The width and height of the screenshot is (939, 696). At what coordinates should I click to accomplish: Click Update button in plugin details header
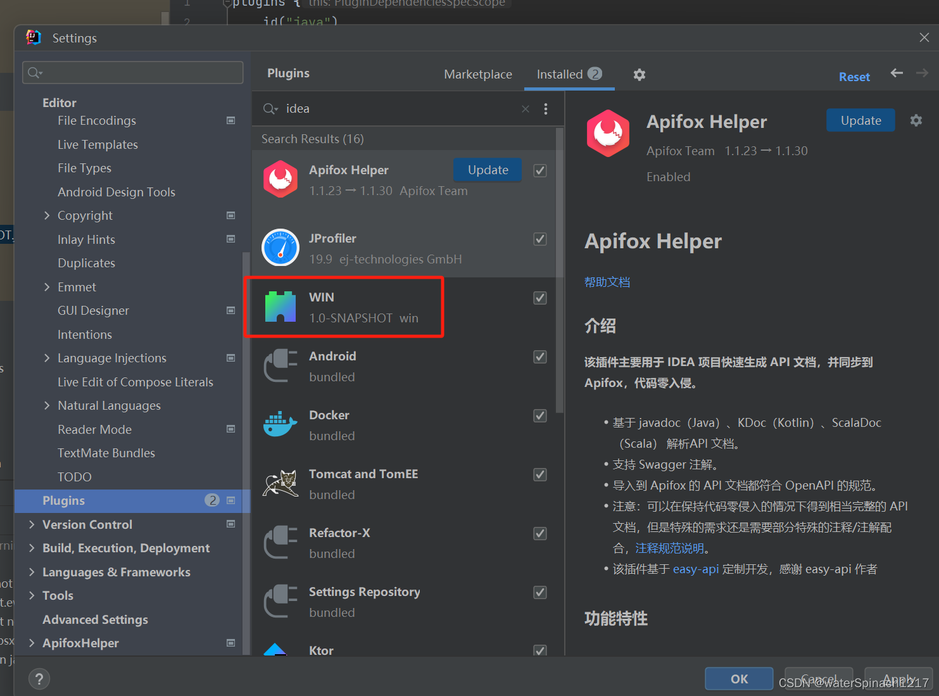860,120
